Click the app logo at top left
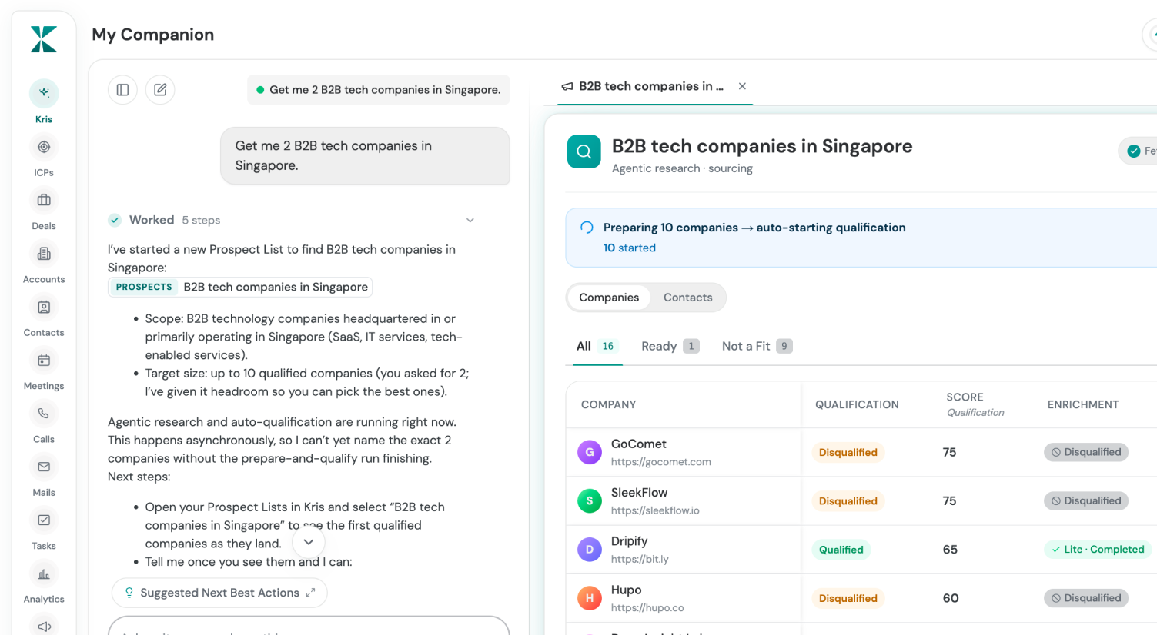1157x635 pixels. pos(44,39)
